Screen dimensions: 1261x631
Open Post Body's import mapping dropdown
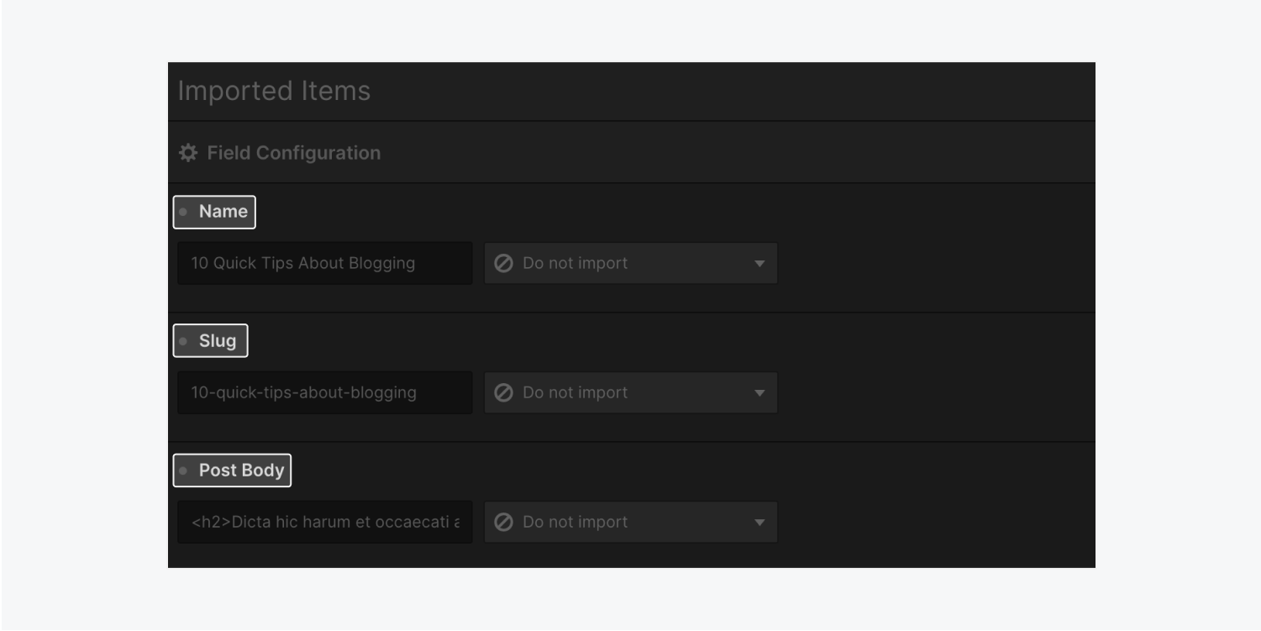pyautogui.click(x=630, y=522)
